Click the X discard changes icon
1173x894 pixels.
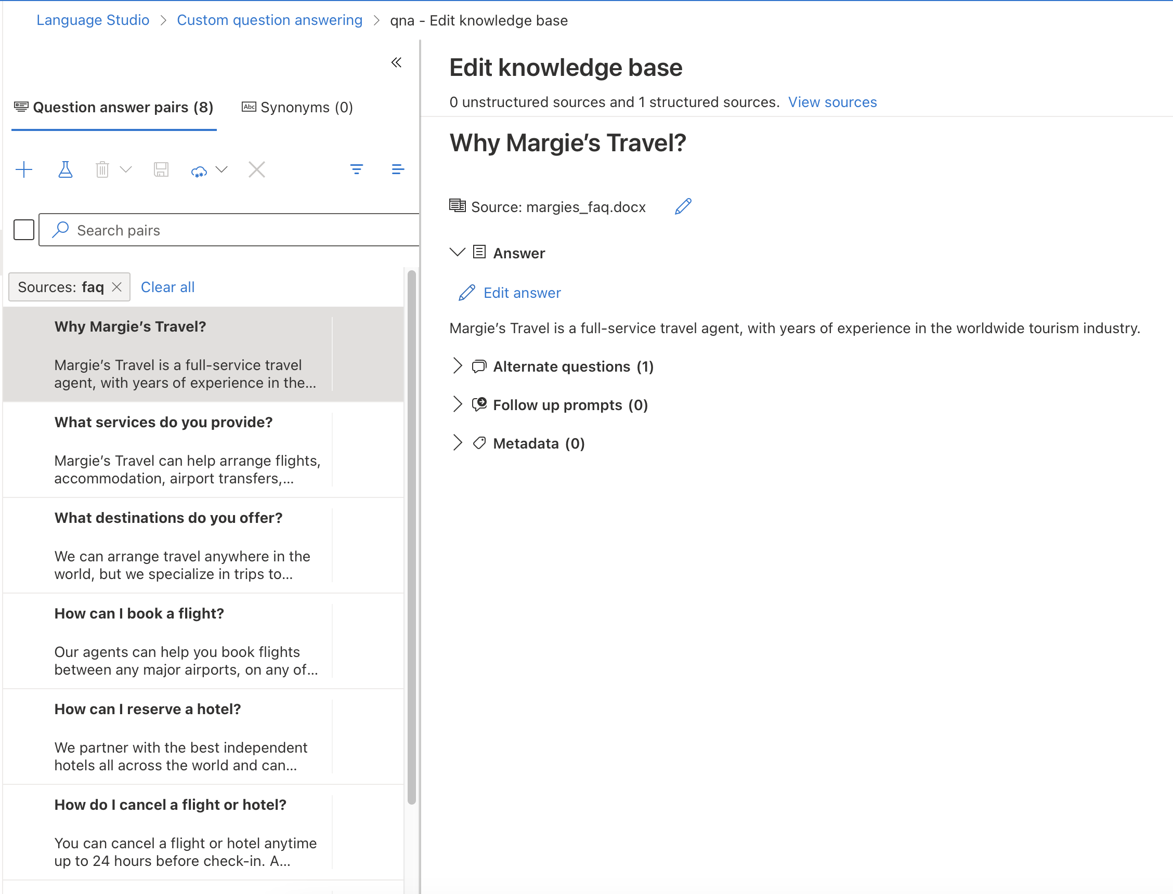coord(256,170)
